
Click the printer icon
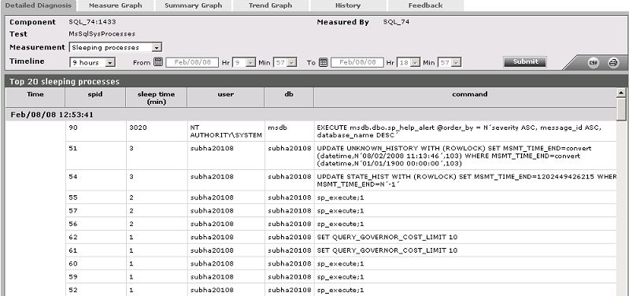(613, 62)
